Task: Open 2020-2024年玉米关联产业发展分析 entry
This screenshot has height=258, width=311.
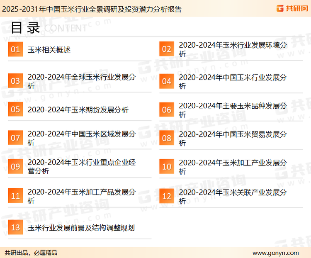Action: click(x=233, y=196)
